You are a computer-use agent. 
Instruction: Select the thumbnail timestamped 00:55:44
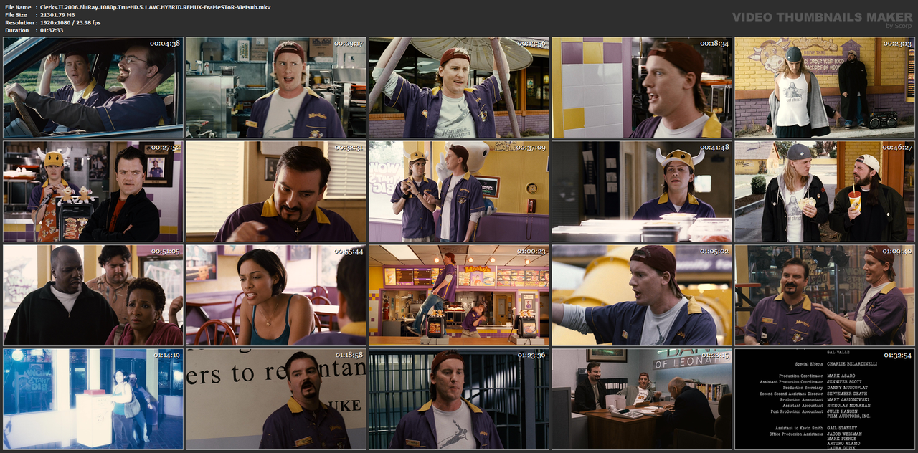click(x=276, y=295)
